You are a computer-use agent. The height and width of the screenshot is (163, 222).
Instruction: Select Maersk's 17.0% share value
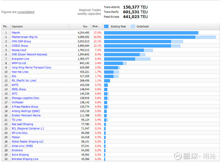click(97, 32)
